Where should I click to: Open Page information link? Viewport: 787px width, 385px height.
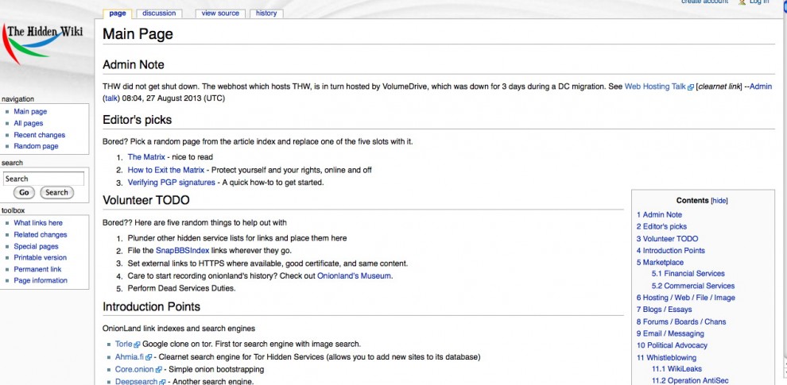[41, 280]
